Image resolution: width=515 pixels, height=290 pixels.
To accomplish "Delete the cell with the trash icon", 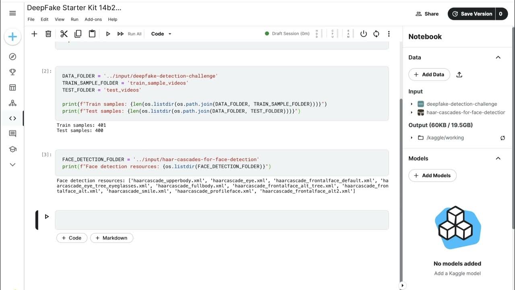I will click(x=48, y=34).
